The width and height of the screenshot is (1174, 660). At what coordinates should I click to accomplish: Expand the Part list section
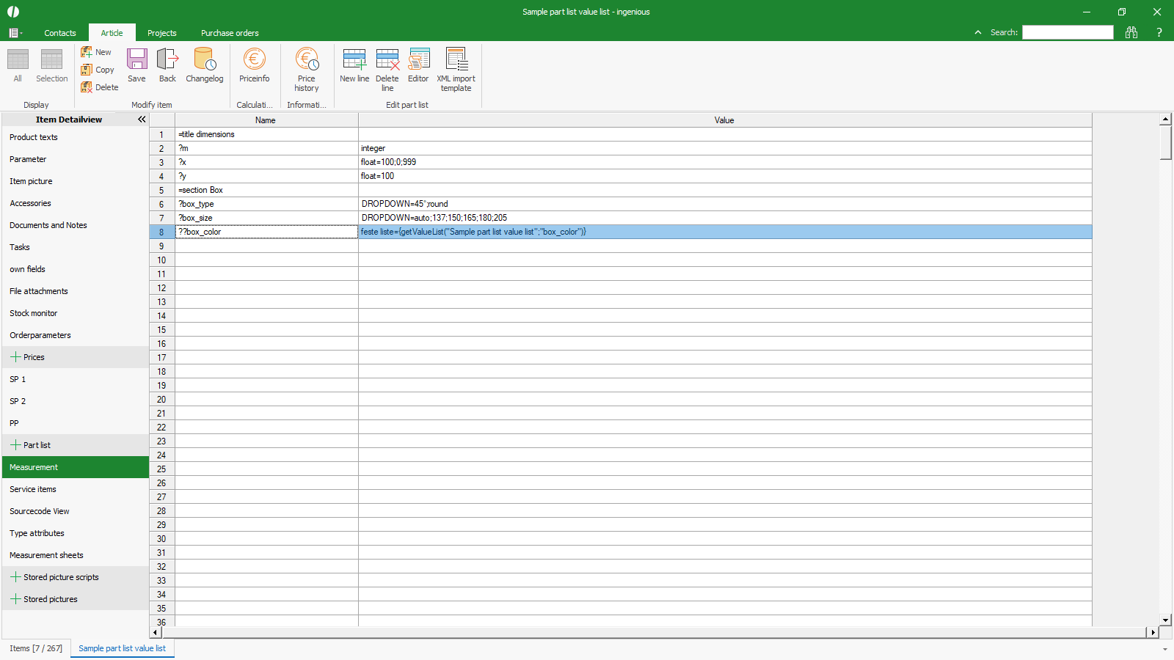(x=15, y=445)
